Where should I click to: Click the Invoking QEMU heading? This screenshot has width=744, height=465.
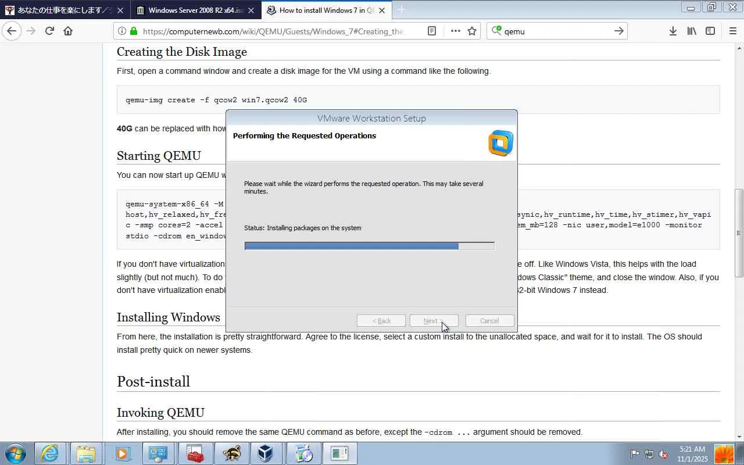160,413
